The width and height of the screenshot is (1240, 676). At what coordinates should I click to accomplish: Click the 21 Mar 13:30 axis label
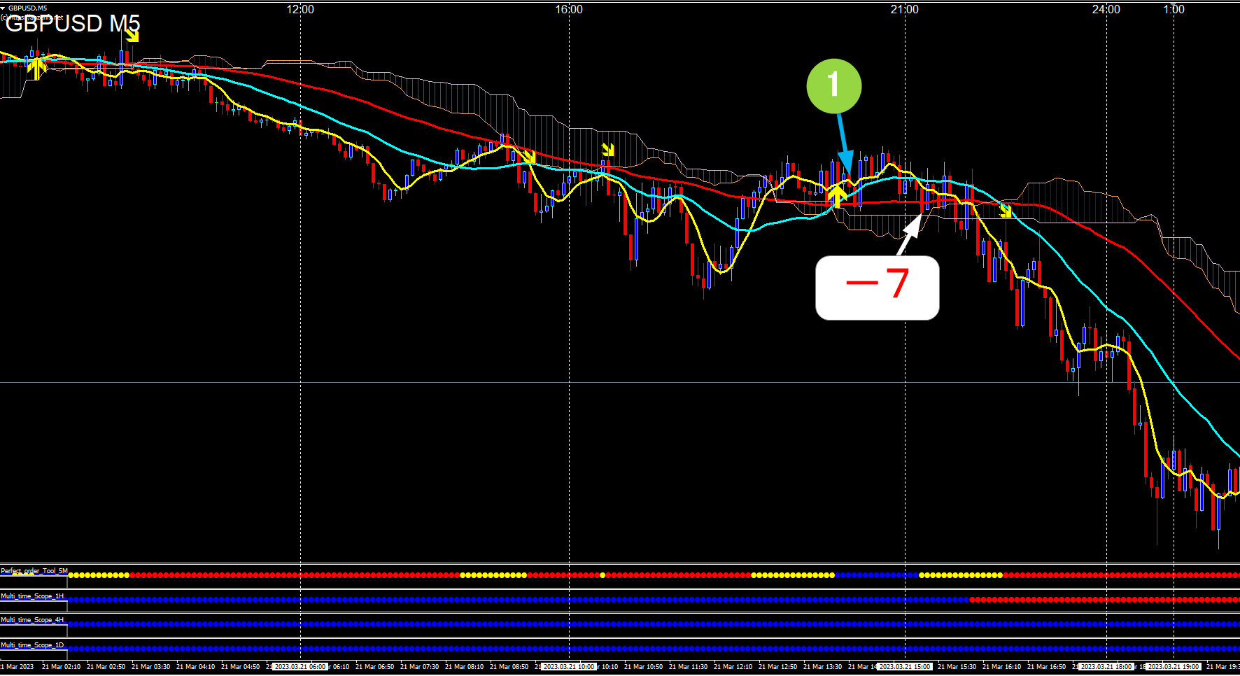click(822, 667)
